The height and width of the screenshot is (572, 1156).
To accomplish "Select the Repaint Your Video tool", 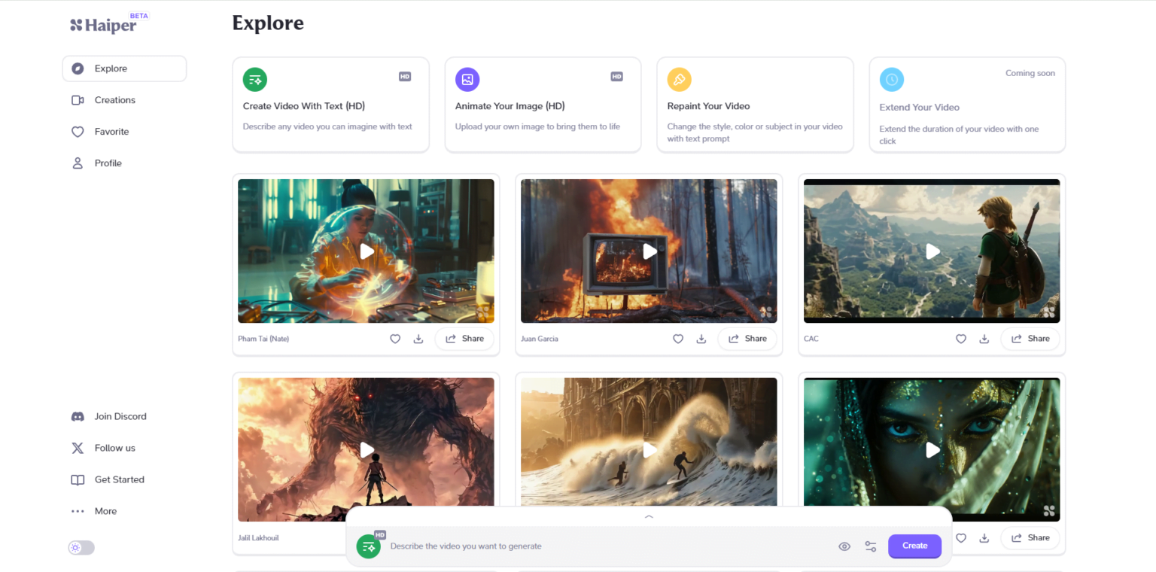I will pos(755,104).
